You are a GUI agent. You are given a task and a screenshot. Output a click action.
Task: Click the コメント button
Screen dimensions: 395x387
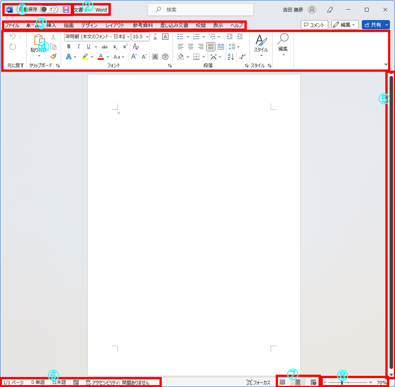(314, 25)
